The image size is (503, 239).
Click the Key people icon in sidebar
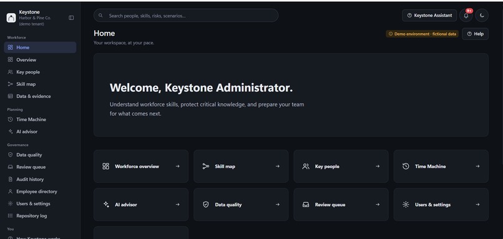pyautogui.click(x=10, y=72)
